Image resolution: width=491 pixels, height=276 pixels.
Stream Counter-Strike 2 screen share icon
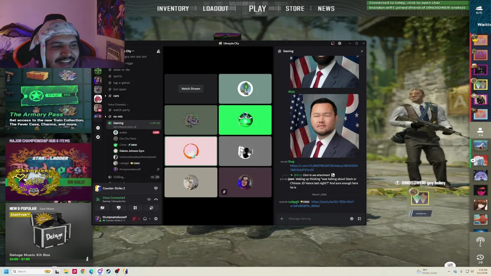[x=156, y=188]
